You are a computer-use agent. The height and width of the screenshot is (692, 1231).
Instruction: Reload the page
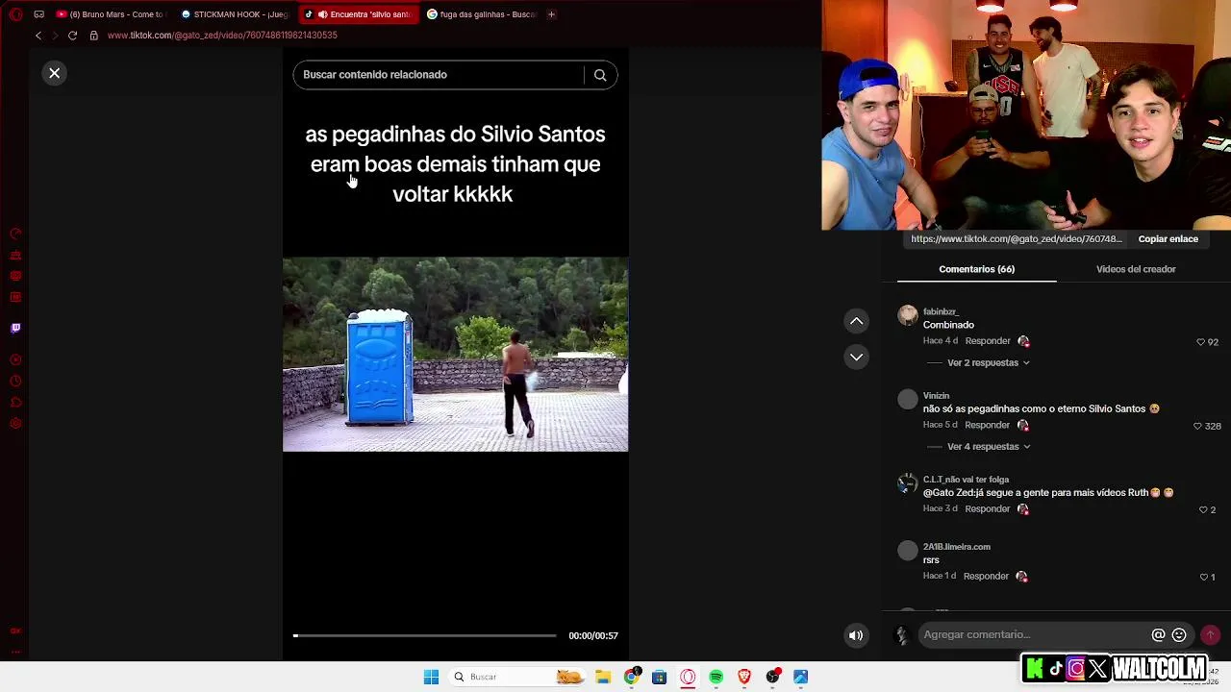tap(72, 36)
